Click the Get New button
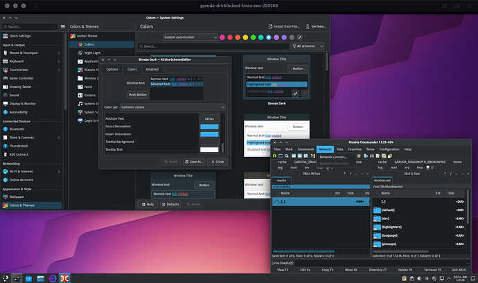This screenshot has width=478, height=283. 315,26
